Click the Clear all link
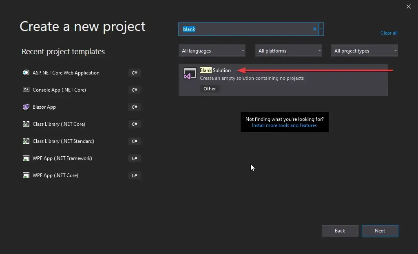 (x=388, y=33)
